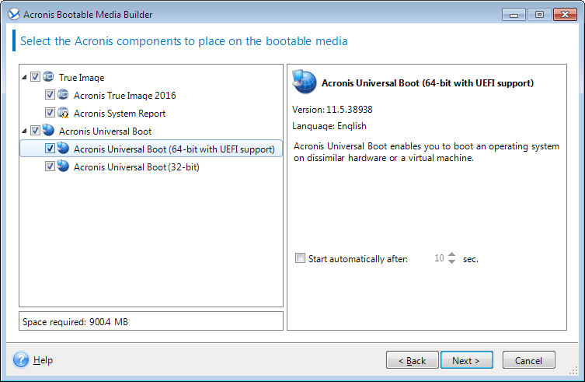Enable Start automatically after checkbox
Image resolution: width=585 pixels, height=382 pixels.
point(300,259)
